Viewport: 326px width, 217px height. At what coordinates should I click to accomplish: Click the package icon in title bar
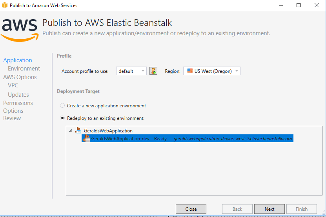coord(5,5)
